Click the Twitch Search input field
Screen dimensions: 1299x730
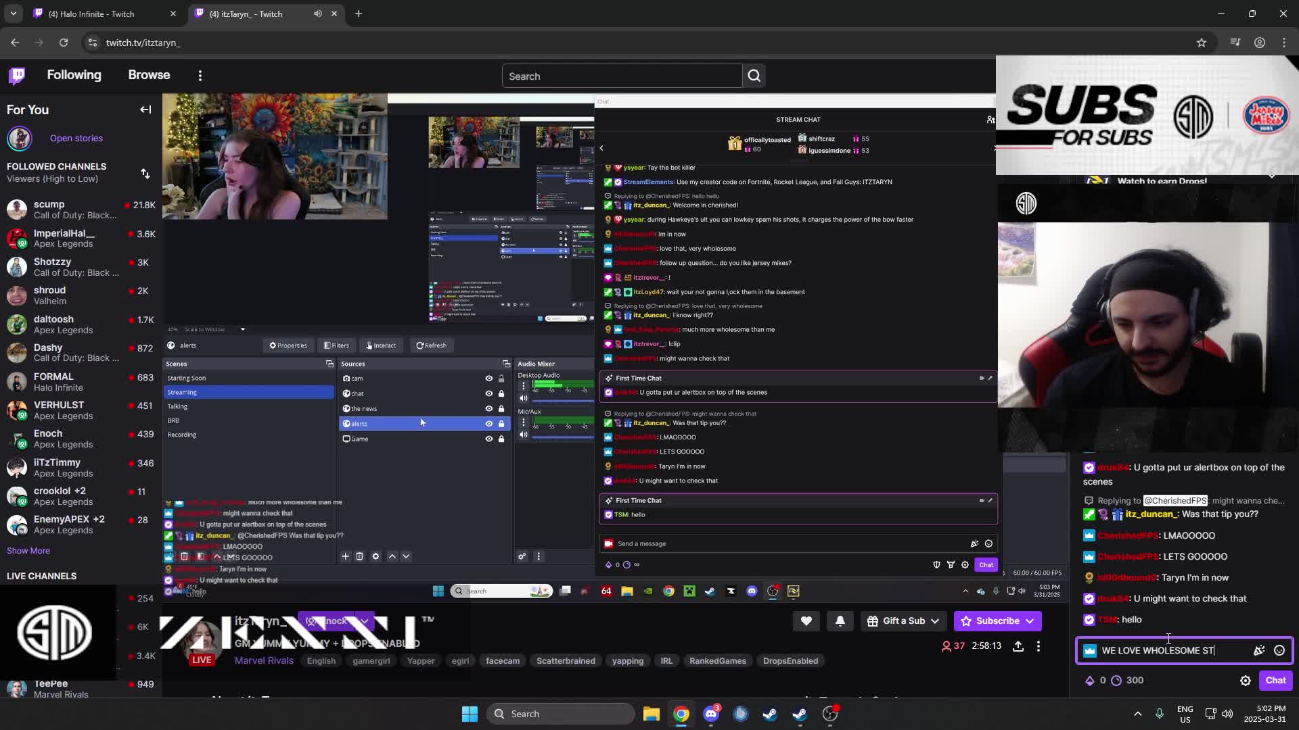622,76
